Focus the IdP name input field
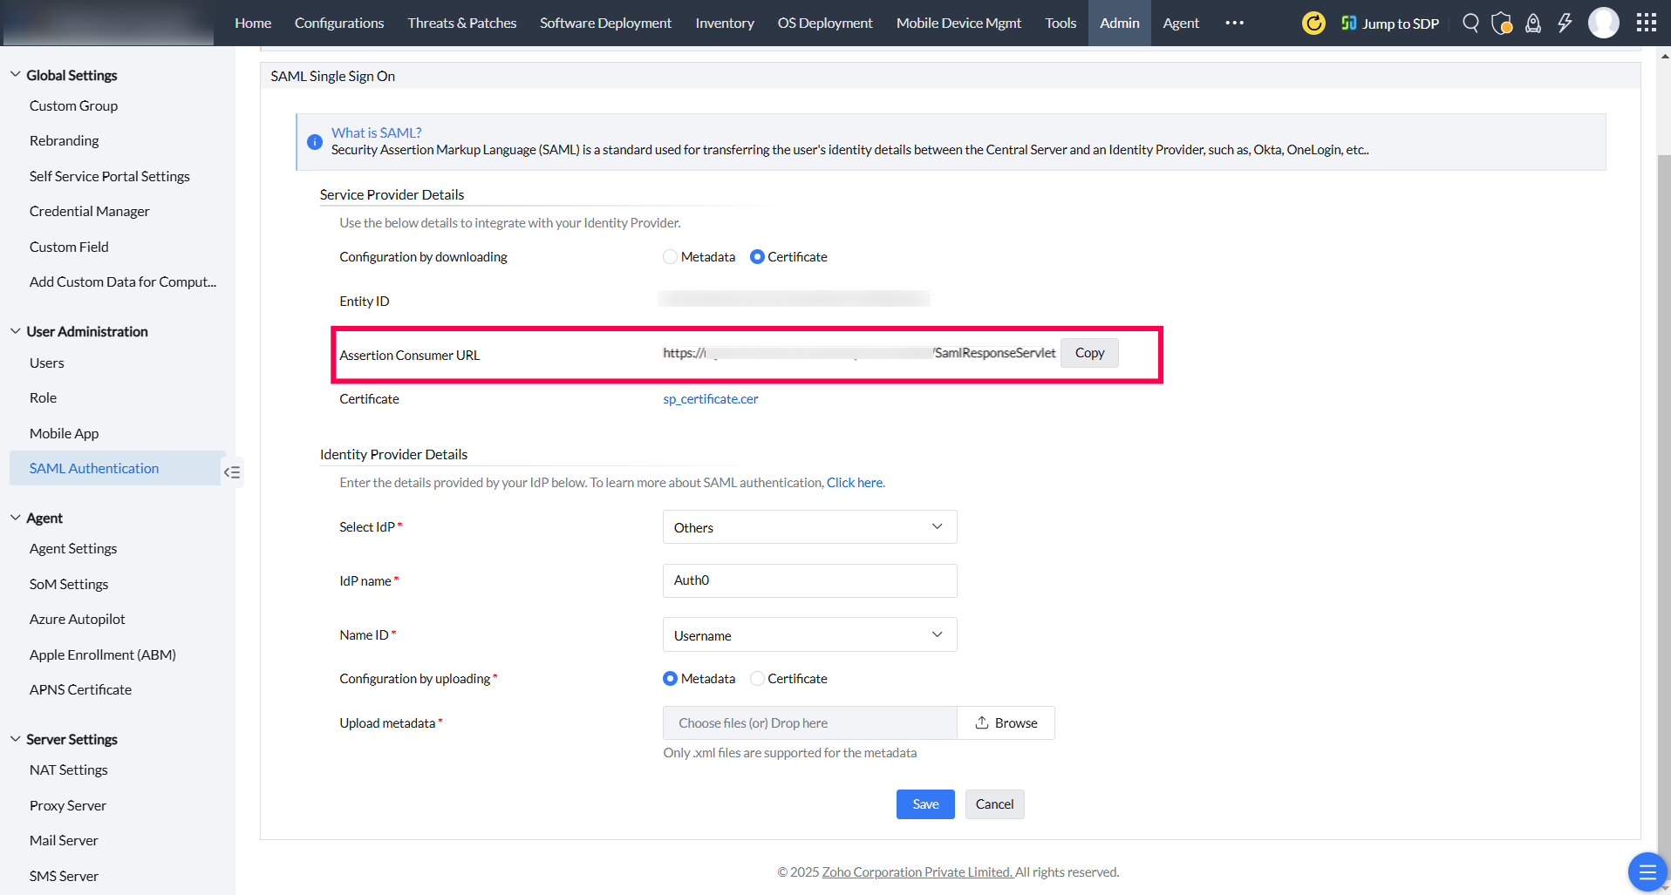This screenshot has height=895, width=1671. 809,580
